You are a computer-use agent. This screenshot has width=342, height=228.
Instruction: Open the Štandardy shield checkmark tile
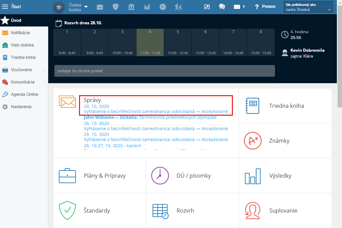(x=100, y=211)
